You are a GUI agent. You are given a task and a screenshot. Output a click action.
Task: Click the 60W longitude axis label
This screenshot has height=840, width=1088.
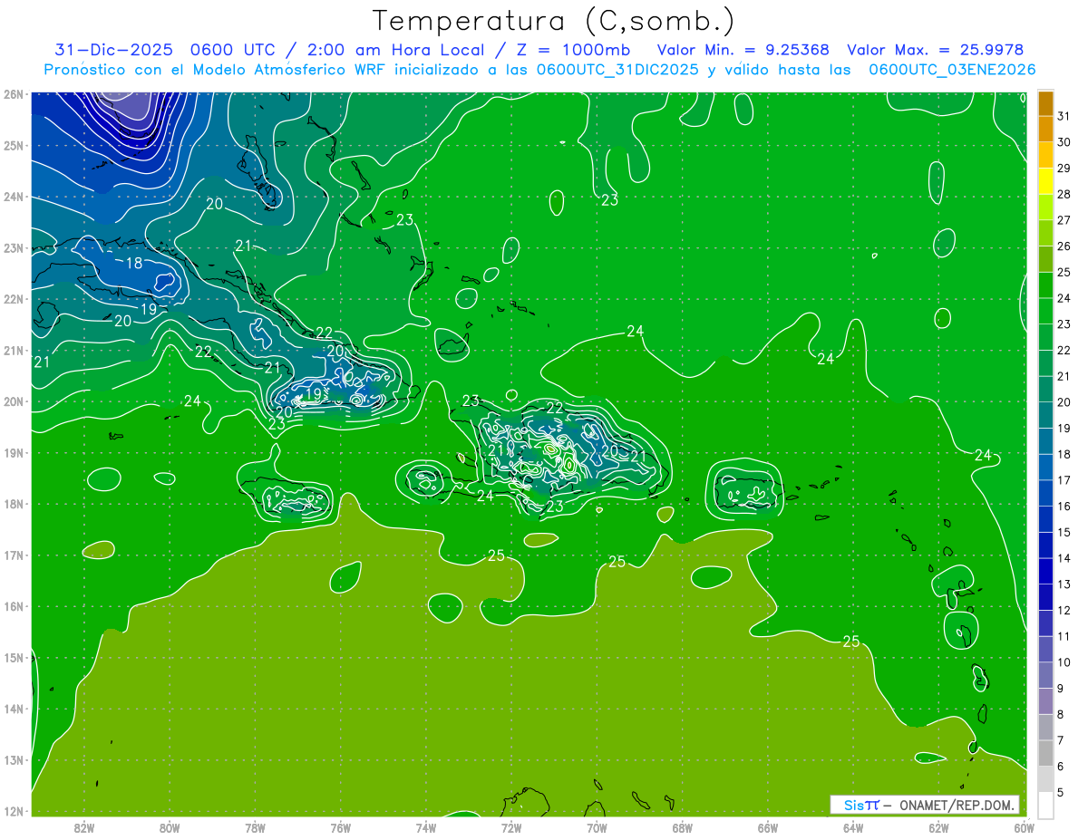pos(1025,827)
